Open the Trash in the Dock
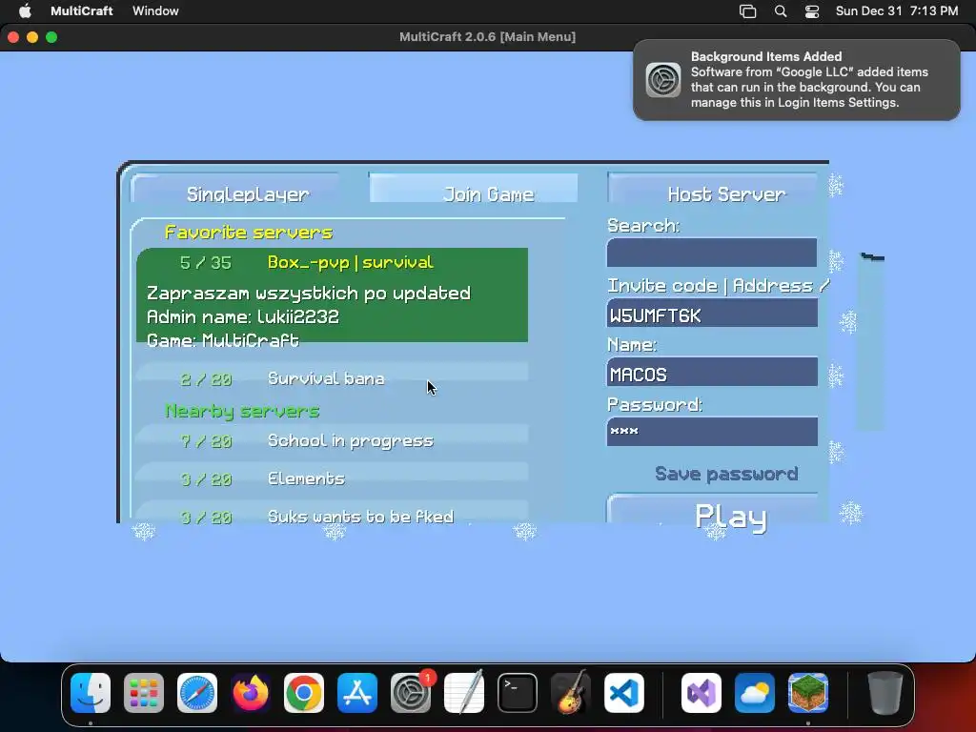Viewport: 976px width, 732px height. [885, 693]
